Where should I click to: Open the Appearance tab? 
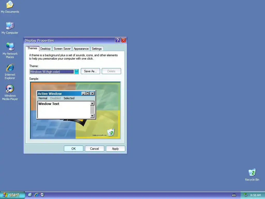(81, 49)
